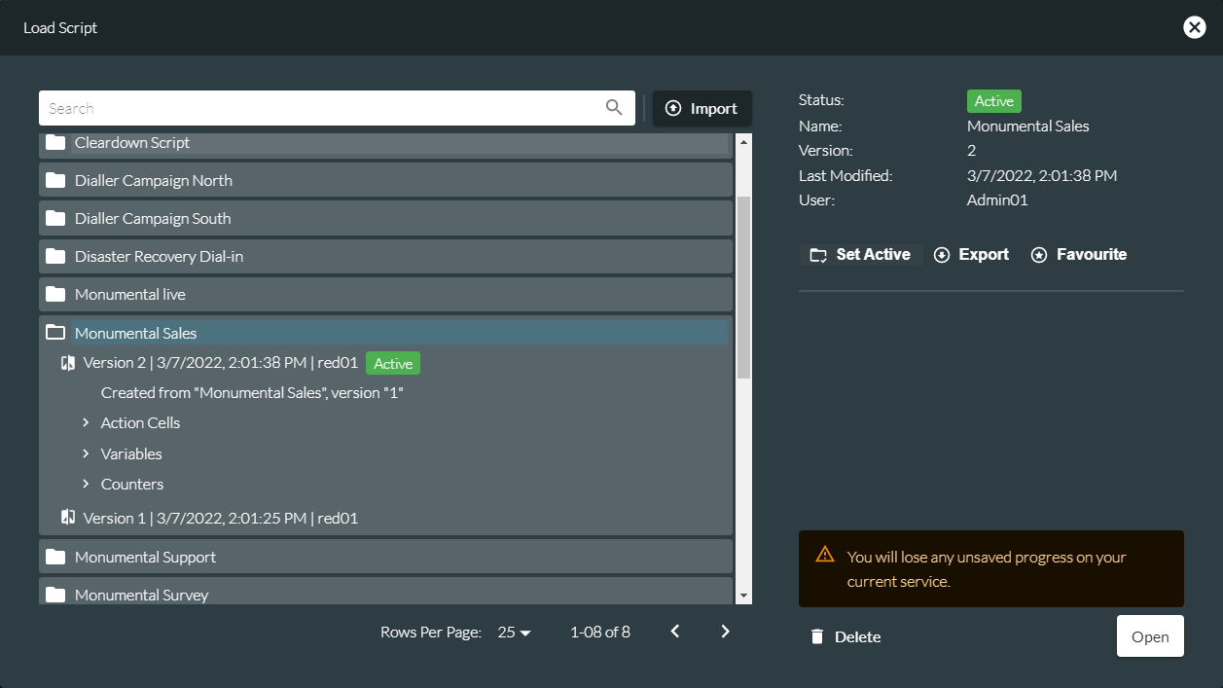Image resolution: width=1223 pixels, height=688 pixels.
Task: Click the 'Created from "Monumental Sales"' text
Action: pos(252,393)
